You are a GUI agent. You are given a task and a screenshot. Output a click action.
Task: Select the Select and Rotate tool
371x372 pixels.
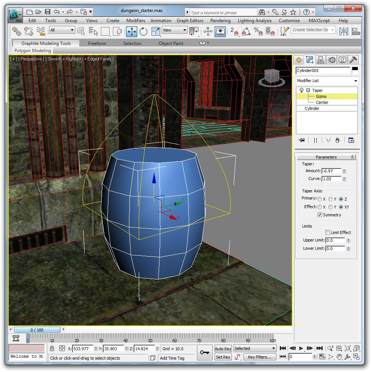tap(143, 31)
